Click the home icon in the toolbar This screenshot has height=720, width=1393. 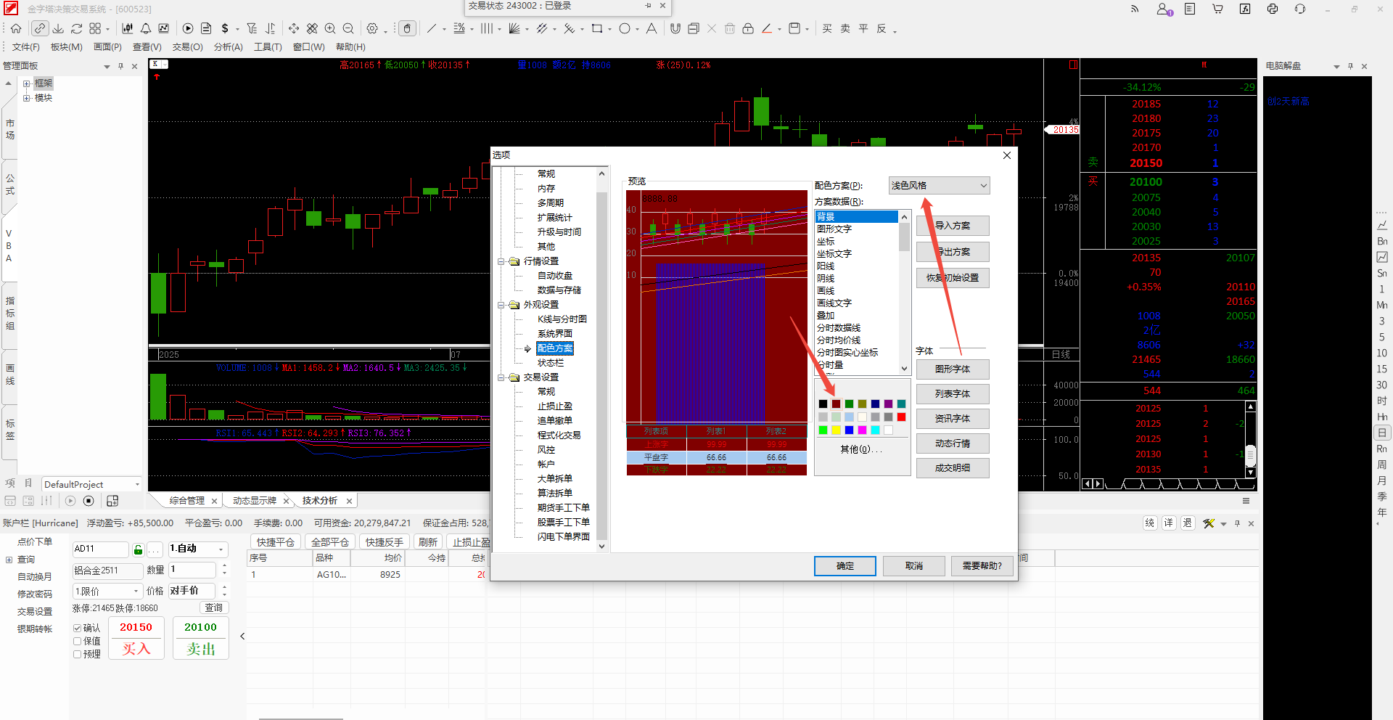(x=16, y=28)
